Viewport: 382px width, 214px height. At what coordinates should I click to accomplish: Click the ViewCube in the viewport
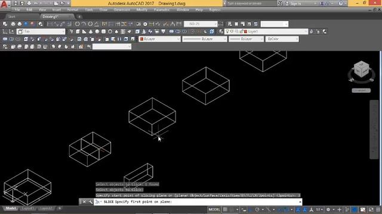click(x=362, y=70)
